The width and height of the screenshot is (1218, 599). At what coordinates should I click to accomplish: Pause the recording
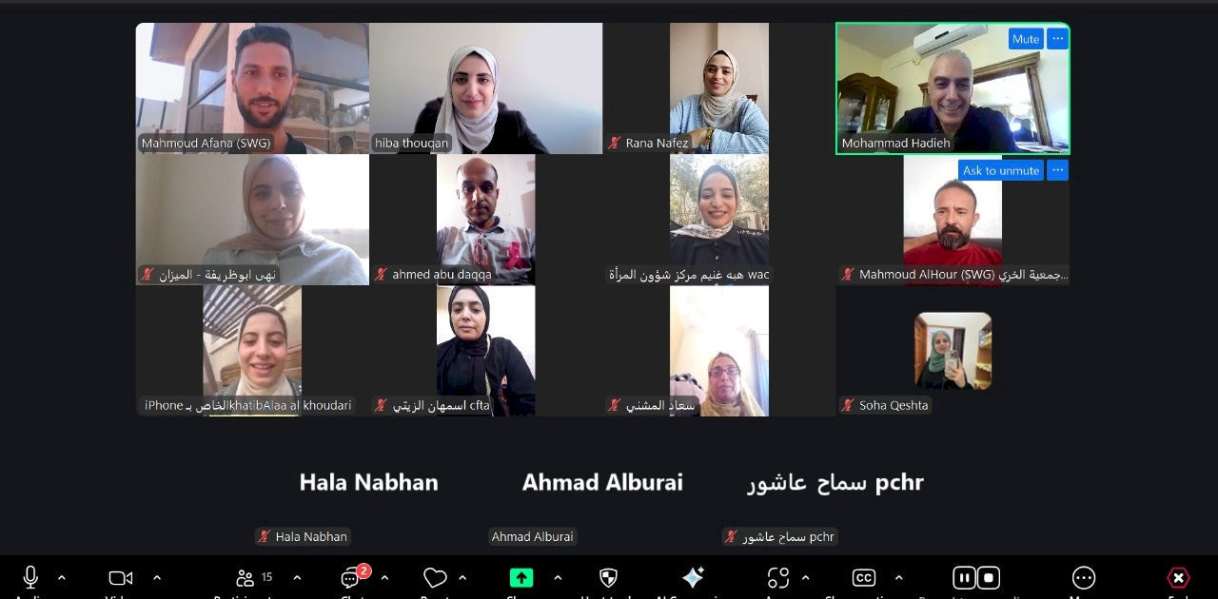[x=964, y=577]
